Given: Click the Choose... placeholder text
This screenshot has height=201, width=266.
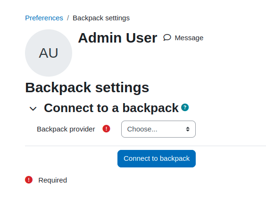Looking at the screenshot, I should tap(142, 129).
